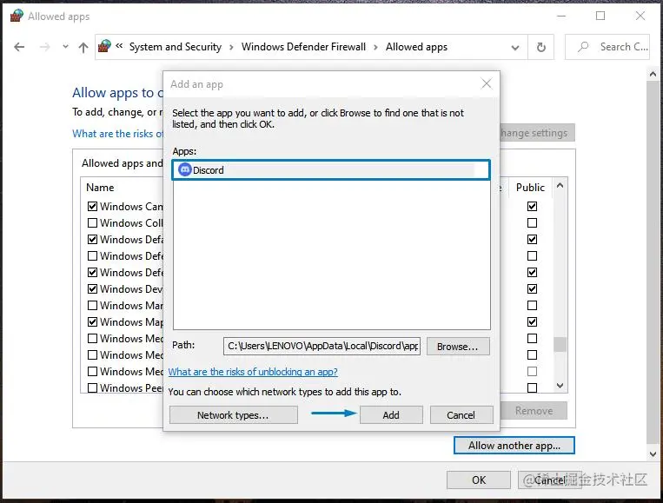Check the Windows Peer... checkbox
The width and height of the screenshot is (663, 503).
point(92,387)
